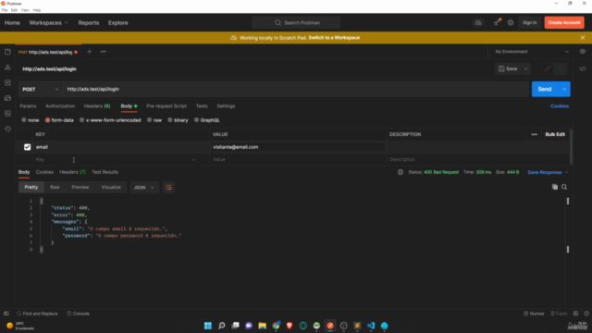Open the code snippet panel icon
The width and height of the screenshot is (592, 333).
click(583, 68)
